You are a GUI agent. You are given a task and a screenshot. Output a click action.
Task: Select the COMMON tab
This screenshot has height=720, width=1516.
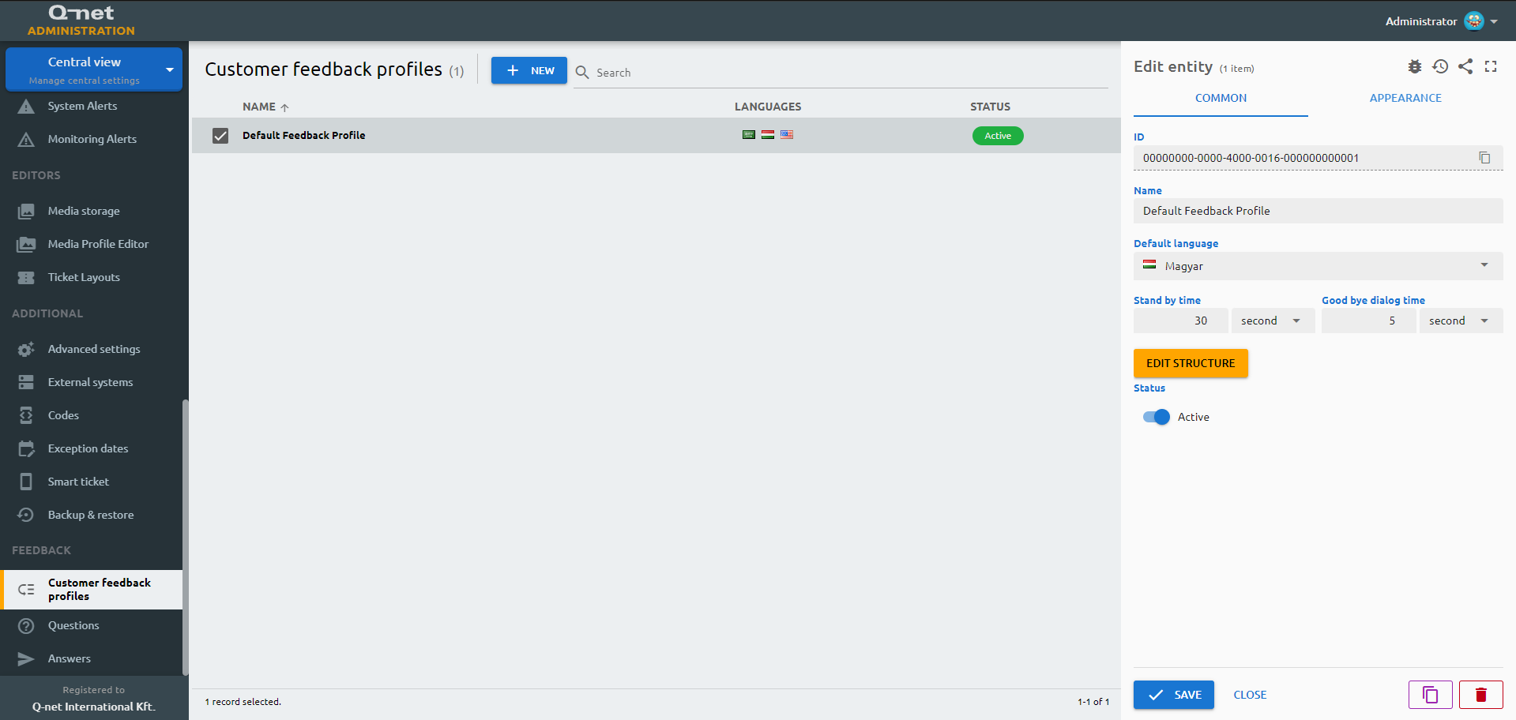(1221, 98)
